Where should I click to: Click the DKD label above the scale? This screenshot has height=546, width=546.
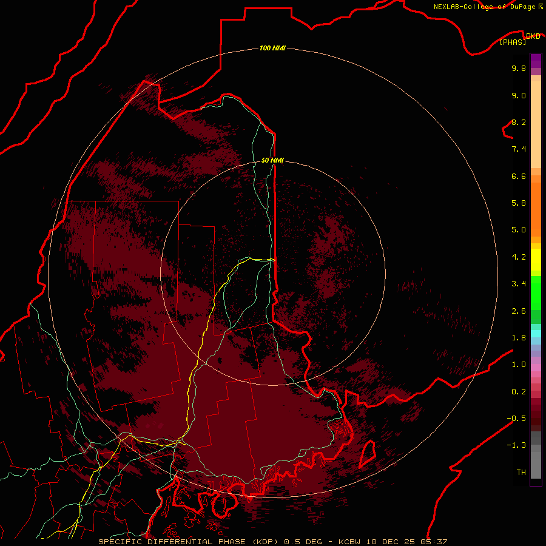[x=533, y=36]
